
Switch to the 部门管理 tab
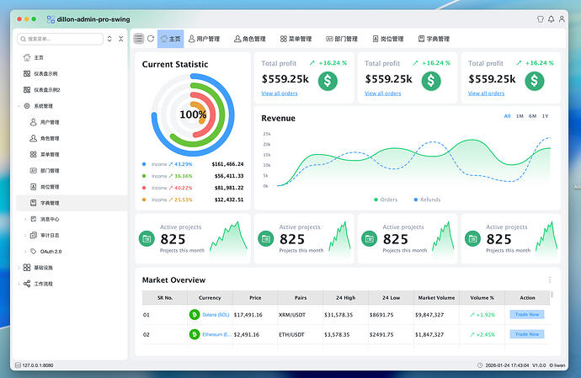[x=342, y=39]
